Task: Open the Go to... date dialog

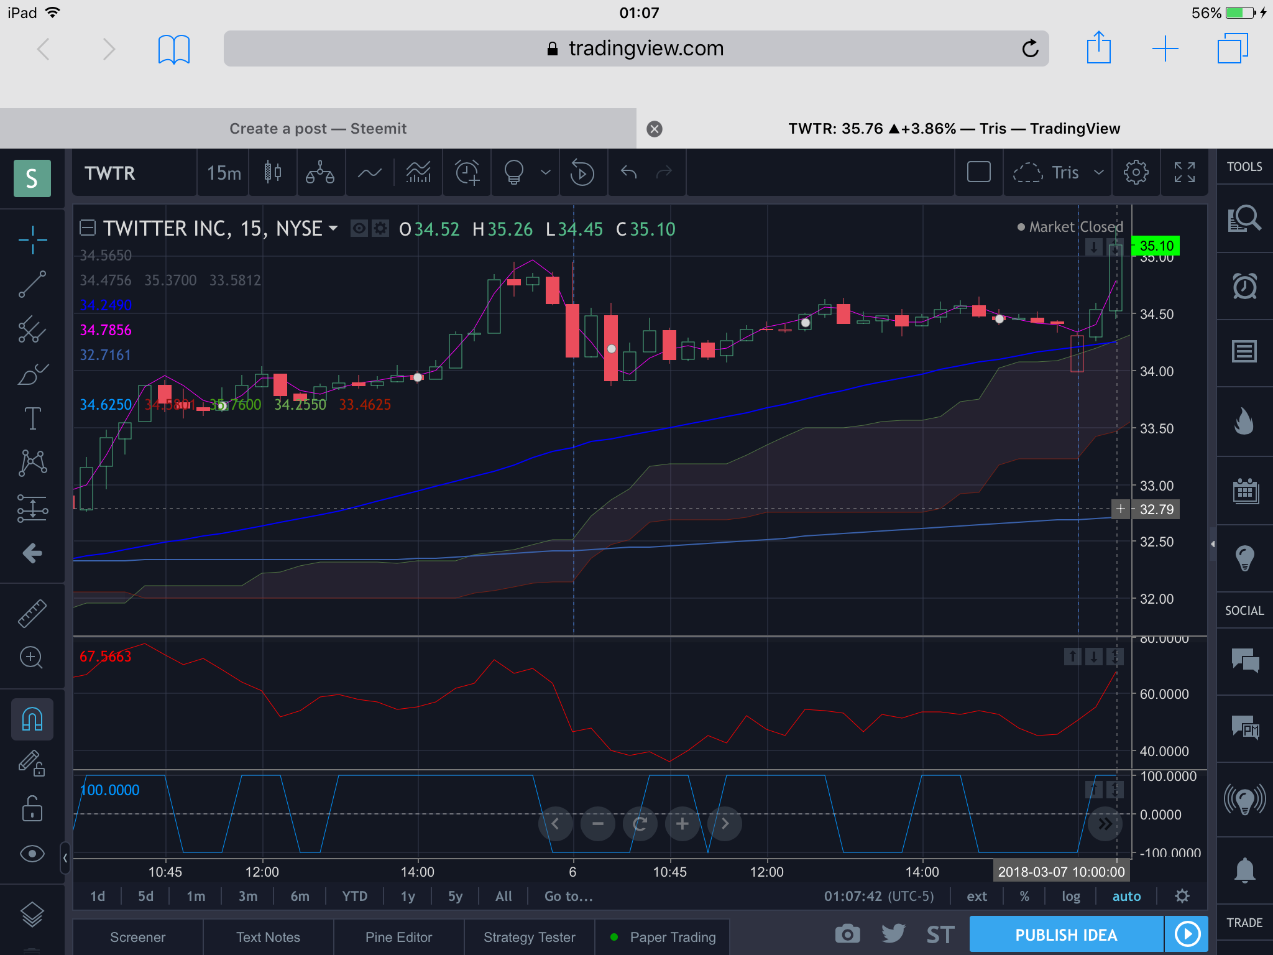Action: tap(569, 896)
